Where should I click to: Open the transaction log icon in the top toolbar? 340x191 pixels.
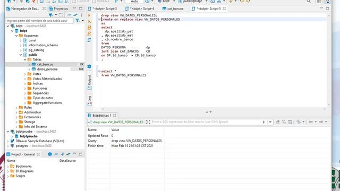point(148,1)
